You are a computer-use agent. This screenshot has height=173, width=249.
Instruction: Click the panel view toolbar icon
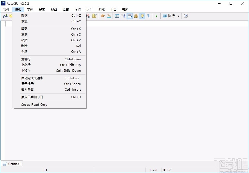click(x=117, y=16)
